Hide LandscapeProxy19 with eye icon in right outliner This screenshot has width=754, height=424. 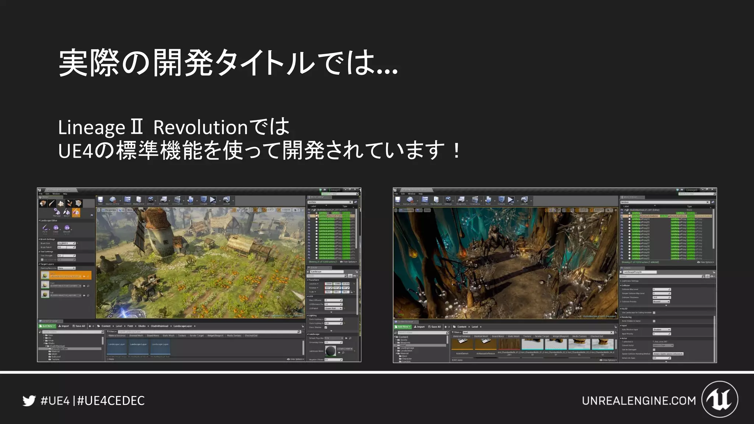[622, 219]
